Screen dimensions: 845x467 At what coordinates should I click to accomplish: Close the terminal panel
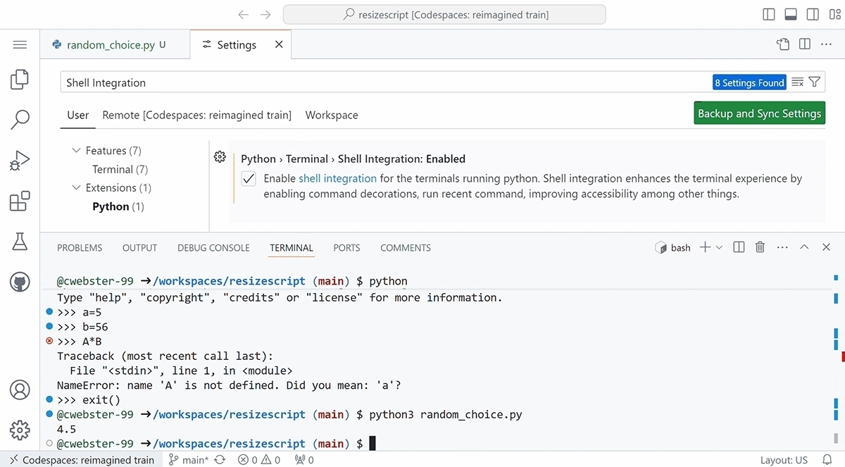(x=827, y=247)
